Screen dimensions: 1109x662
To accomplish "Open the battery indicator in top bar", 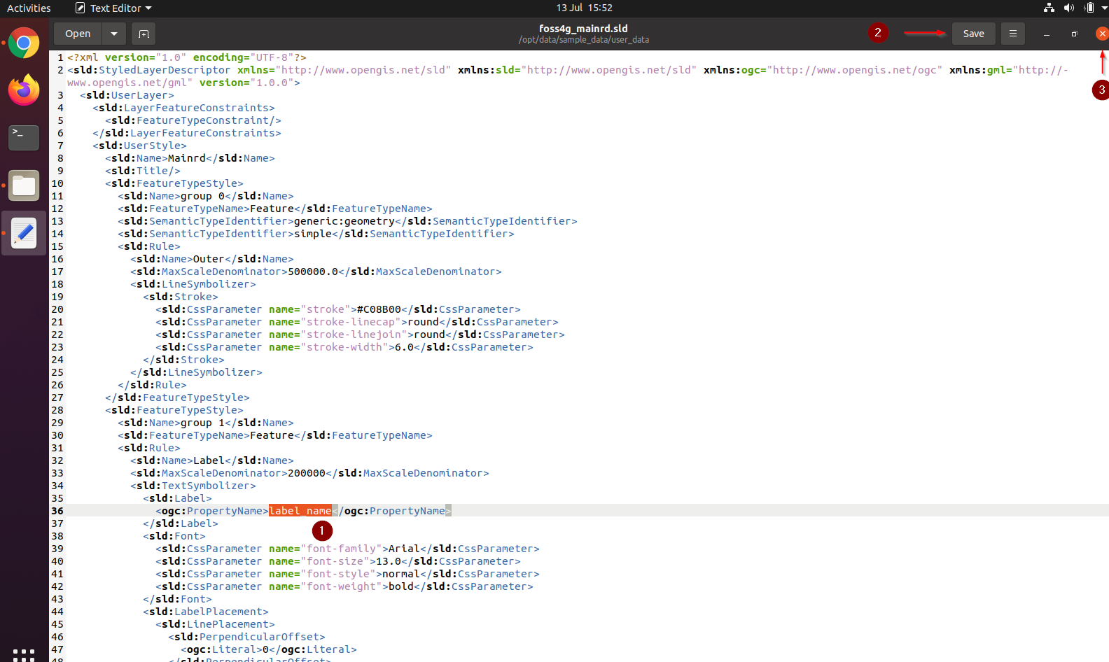I will [x=1089, y=8].
